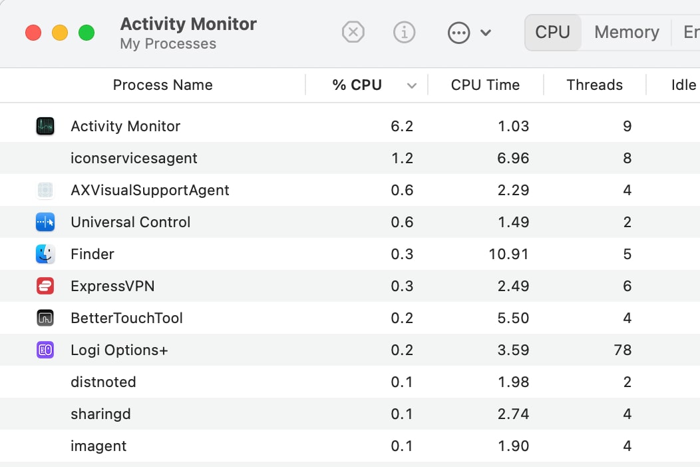Image resolution: width=700 pixels, height=467 pixels.
Task: Select the Logi Options+ process name
Action: (x=119, y=350)
